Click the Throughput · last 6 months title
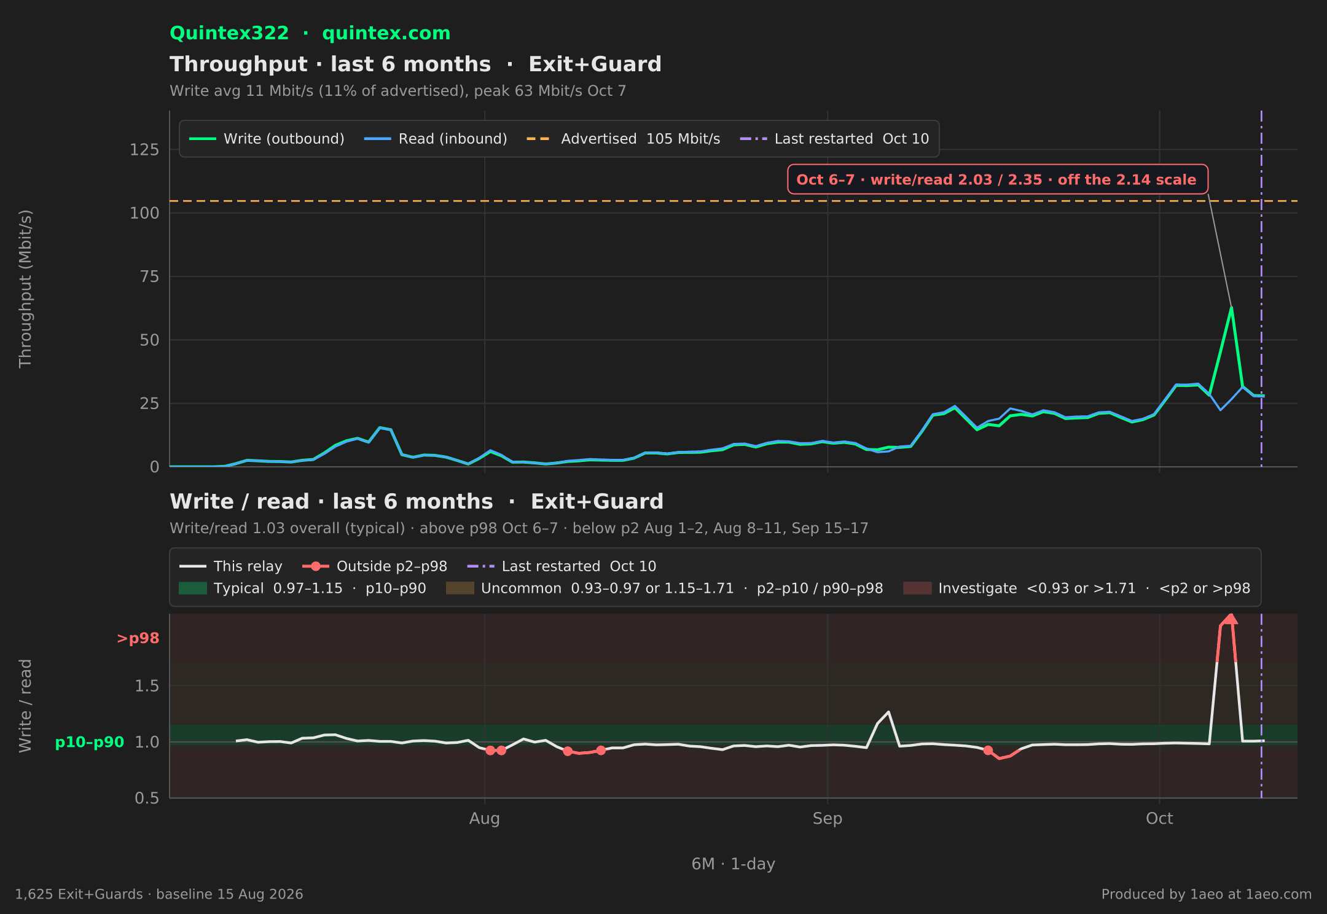Viewport: 1327px width, 914px height. click(416, 64)
